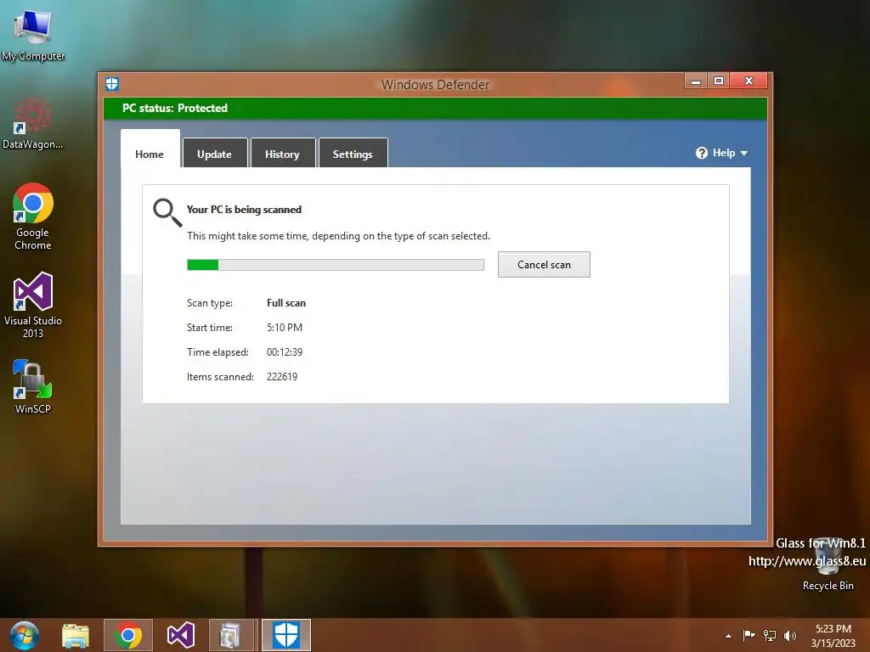Click the 'Your PC is being scanned' heading
Screen dimensions: 870x652
coord(244,210)
